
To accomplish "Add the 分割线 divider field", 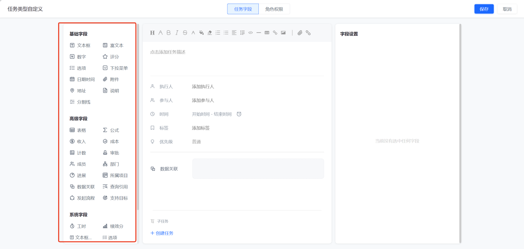I will click(x=80, y=102).
